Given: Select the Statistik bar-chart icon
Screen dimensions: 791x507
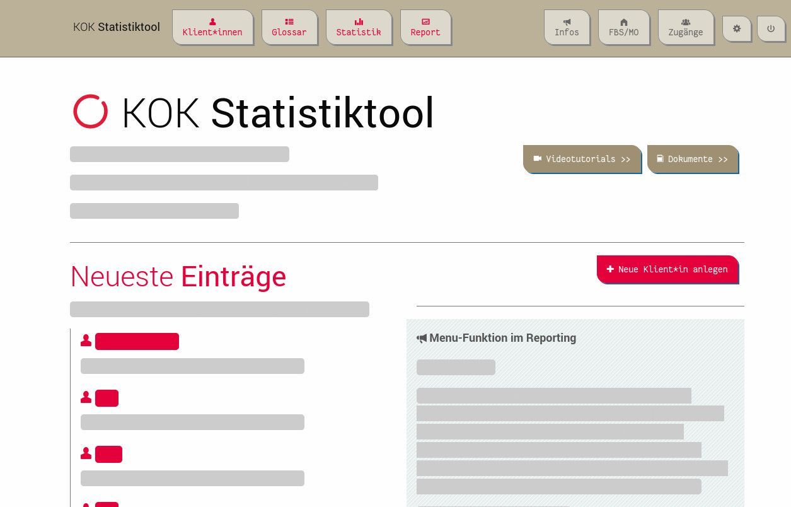Looking at the screenshot, I should tap(359, 21).
